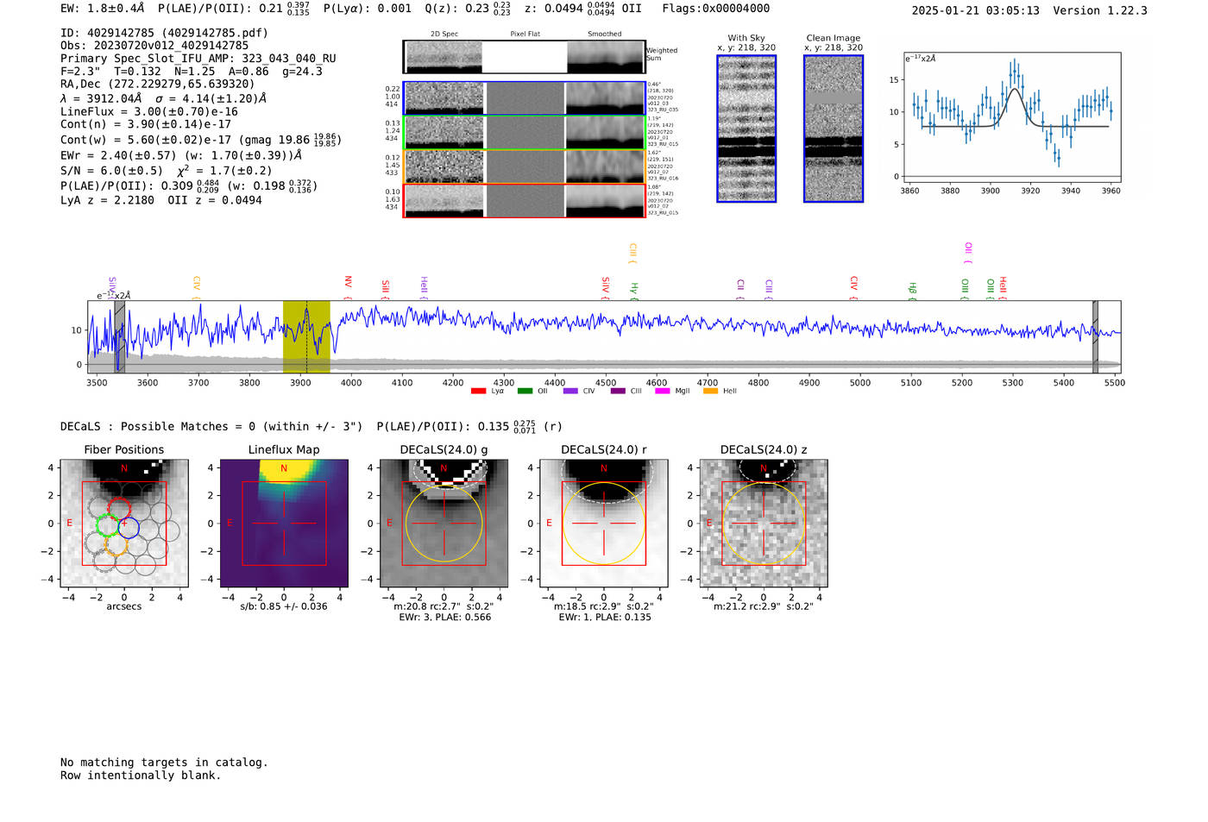
Task: Select the yellow highlighted emission line region
Action: pos(306,336)
